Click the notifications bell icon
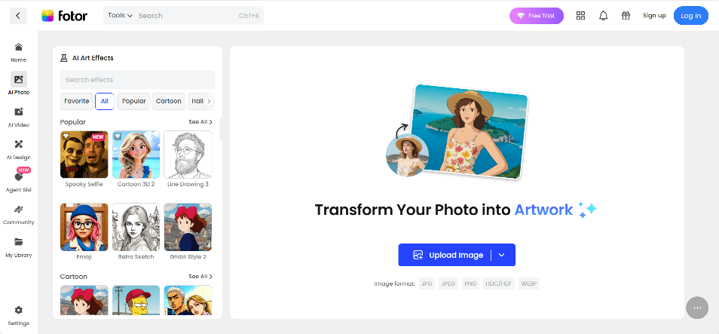This screenshot has height=334, width=719. [603, 16]
